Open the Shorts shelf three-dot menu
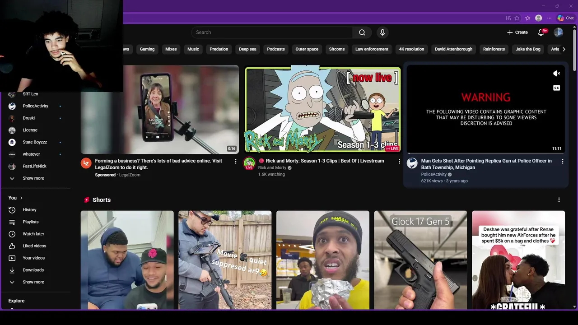Screen dimensions: 578x325 click(559, 200)
